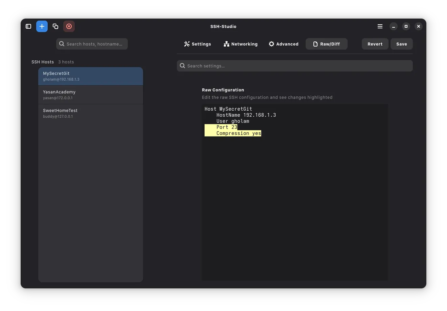447x311 pixels.
Task: Go to the Advanced tab
Action: point(283,44)
